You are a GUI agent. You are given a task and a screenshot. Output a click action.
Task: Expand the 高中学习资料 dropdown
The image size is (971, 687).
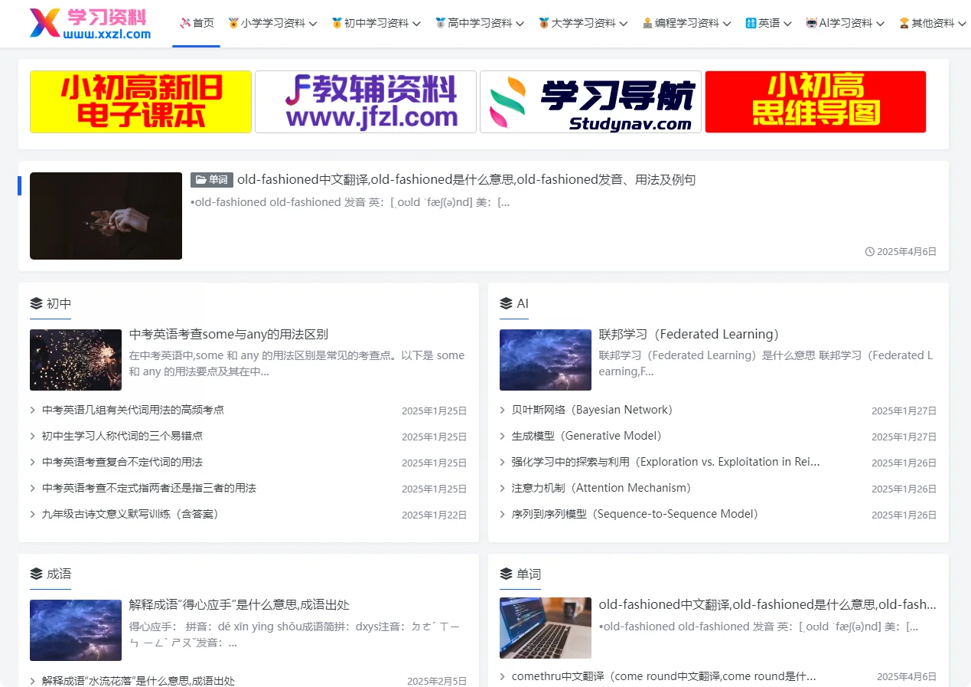[x=480, y=23]
